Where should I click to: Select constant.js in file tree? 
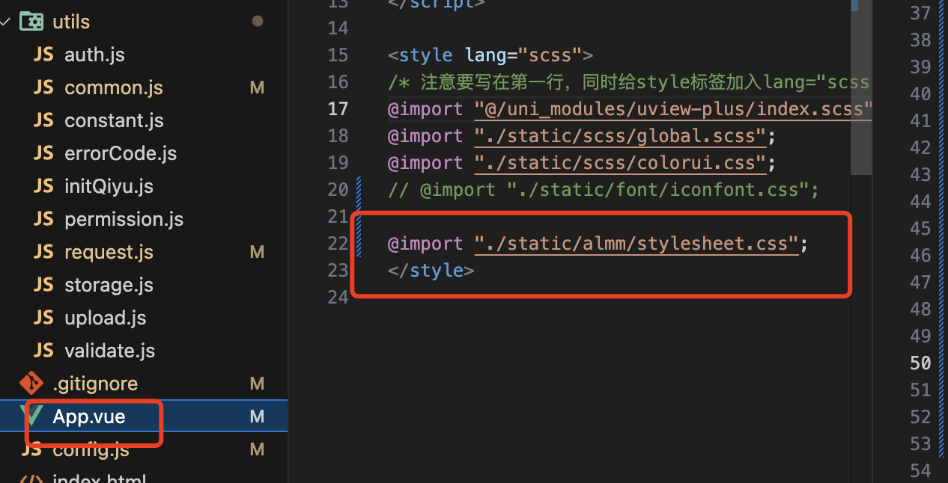tap(114, 120)
